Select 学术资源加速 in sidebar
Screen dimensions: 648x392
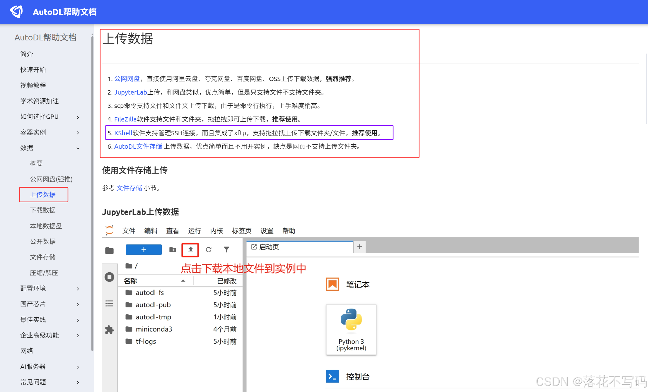[x=40, y=101]
